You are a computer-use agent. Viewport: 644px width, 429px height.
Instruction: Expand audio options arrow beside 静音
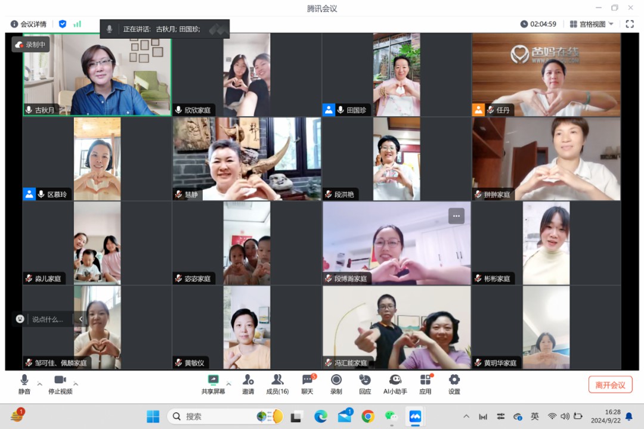[40, 384]
